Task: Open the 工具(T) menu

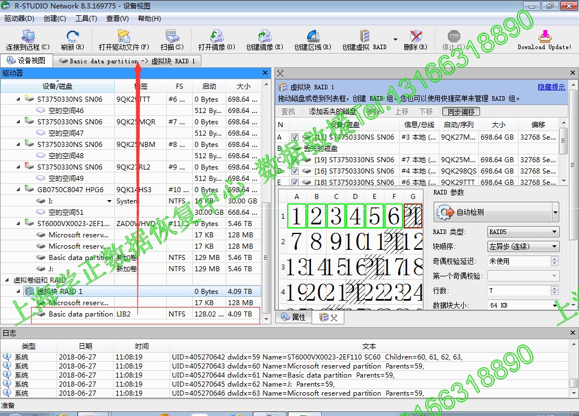Action: (86, 19)
